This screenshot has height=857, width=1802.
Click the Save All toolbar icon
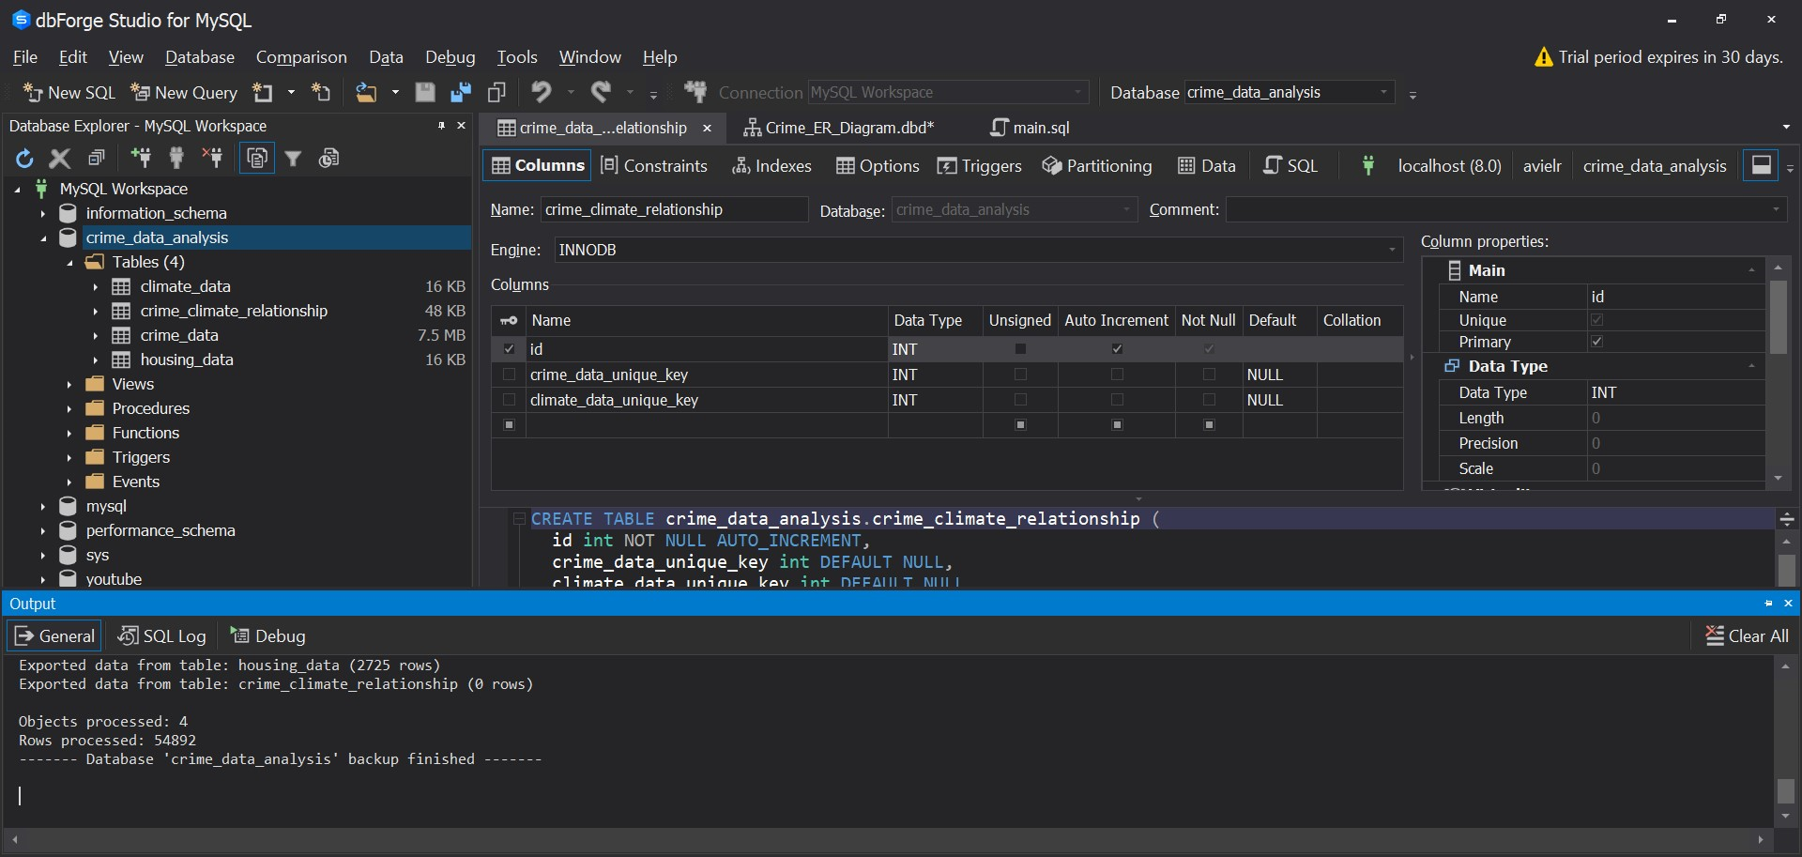[x=461, y=92]
